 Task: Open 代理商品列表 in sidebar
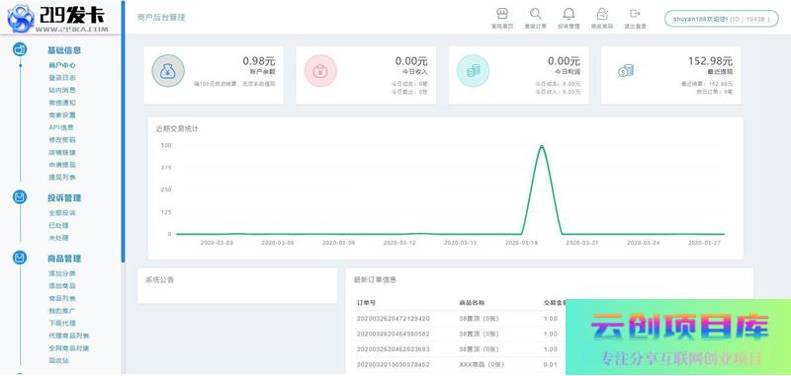[69, 336]
